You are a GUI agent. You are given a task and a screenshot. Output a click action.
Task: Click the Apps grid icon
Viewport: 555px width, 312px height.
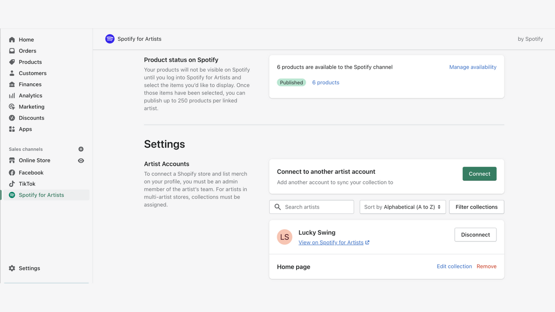click(x=12, y=129)
